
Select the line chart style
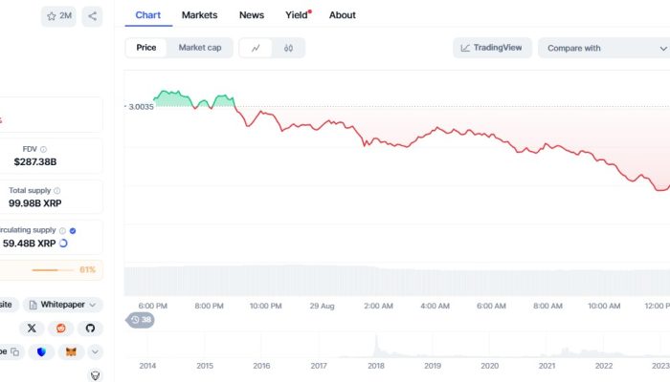256,48
